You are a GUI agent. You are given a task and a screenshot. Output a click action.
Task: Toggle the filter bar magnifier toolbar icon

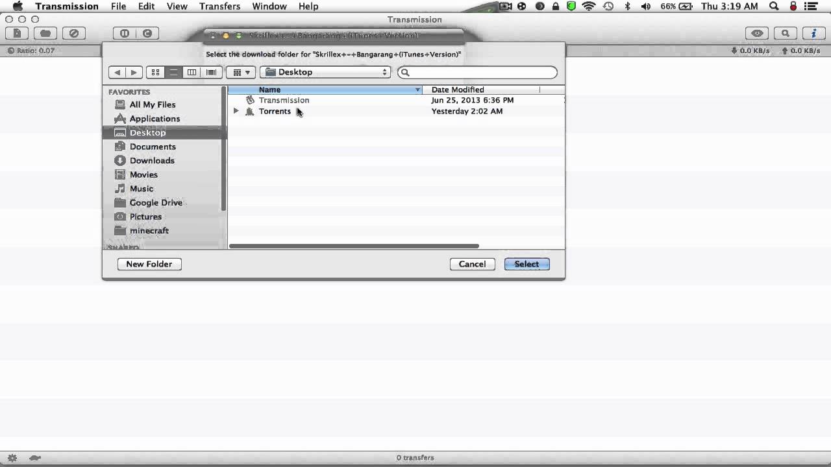(x=786, y=33)
